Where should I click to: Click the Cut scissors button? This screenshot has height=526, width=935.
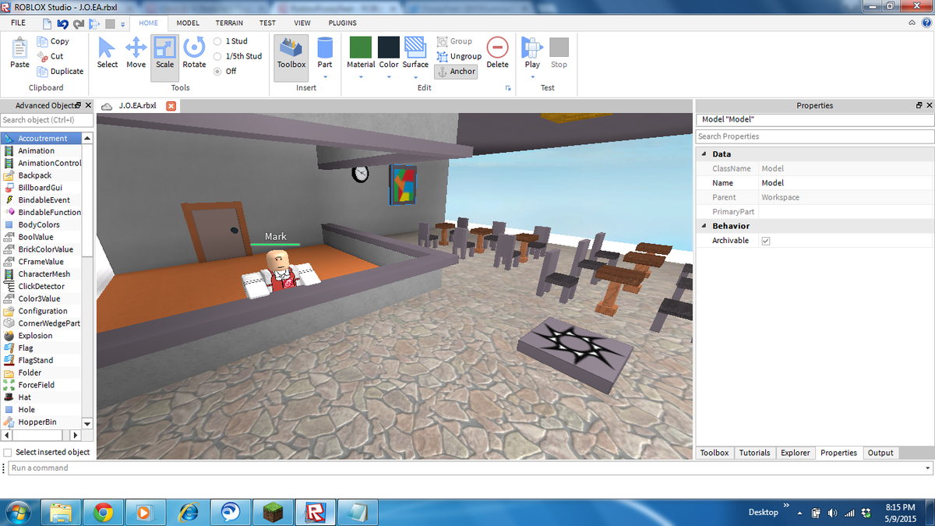51,56
